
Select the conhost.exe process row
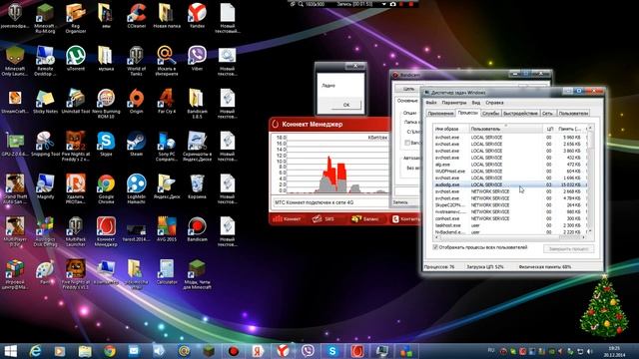point(509,218)
